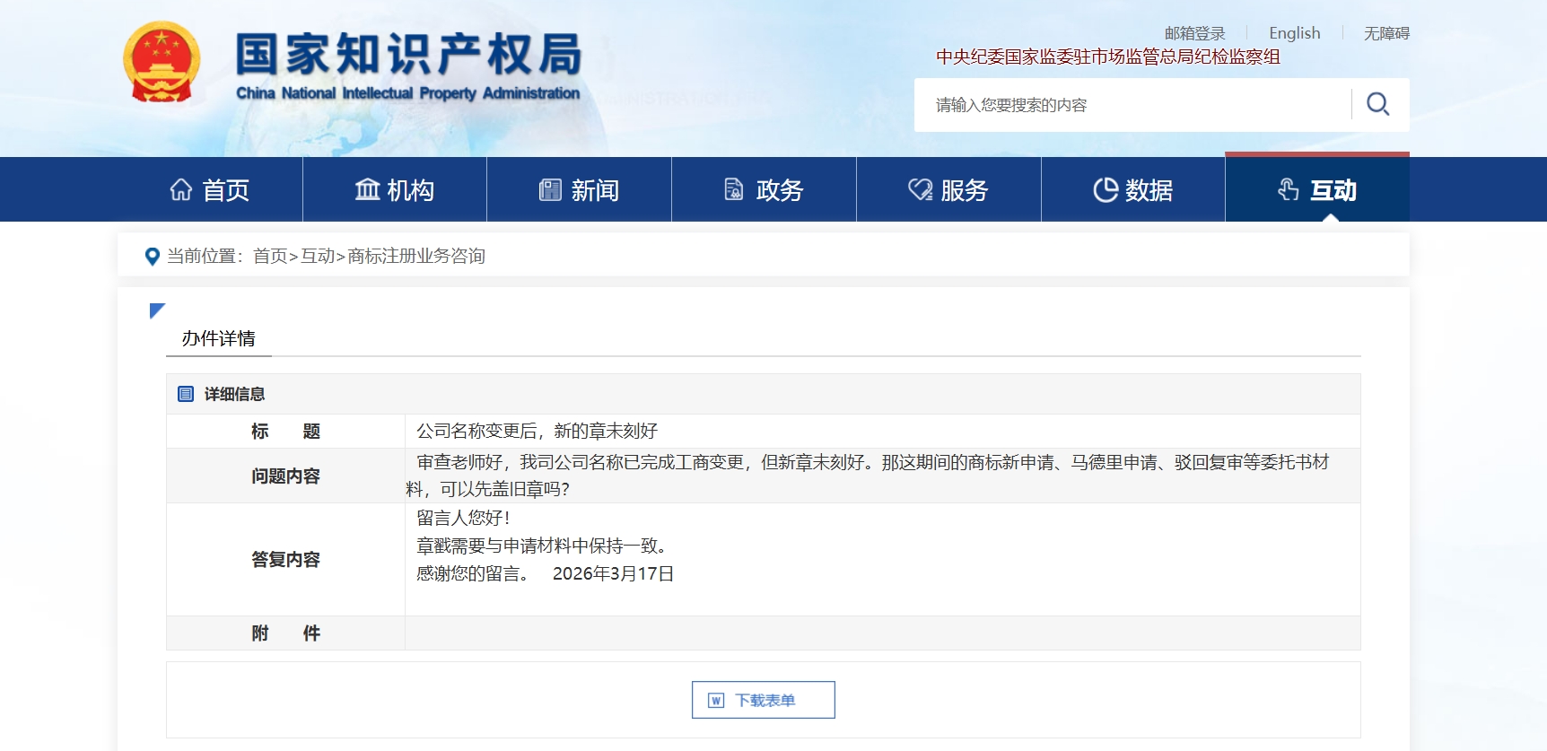Click the magnifier search icon
This screenshot has width=1547, height=751.
click(1377, 105)
